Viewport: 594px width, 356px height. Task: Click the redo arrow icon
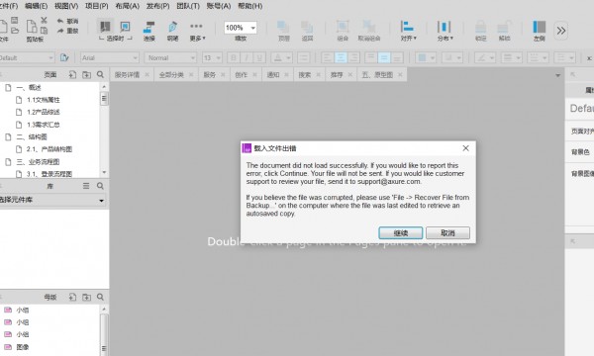[x=60, y=31]
